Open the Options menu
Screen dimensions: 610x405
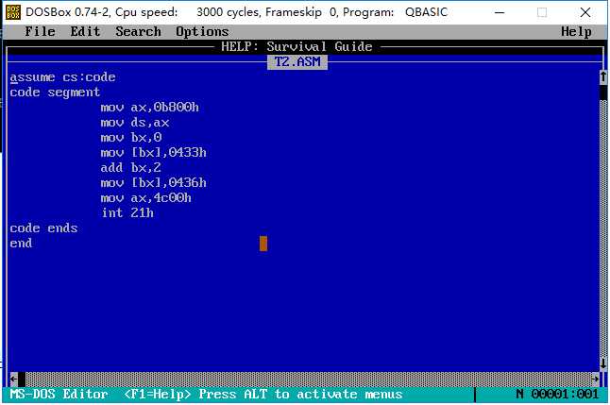(x=202, y=31)
